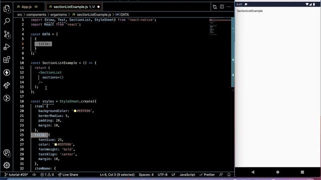Click the fontSize: 25 line
Image resolution: width=321 pixels, height=180 pixels.
click(51, 140)
